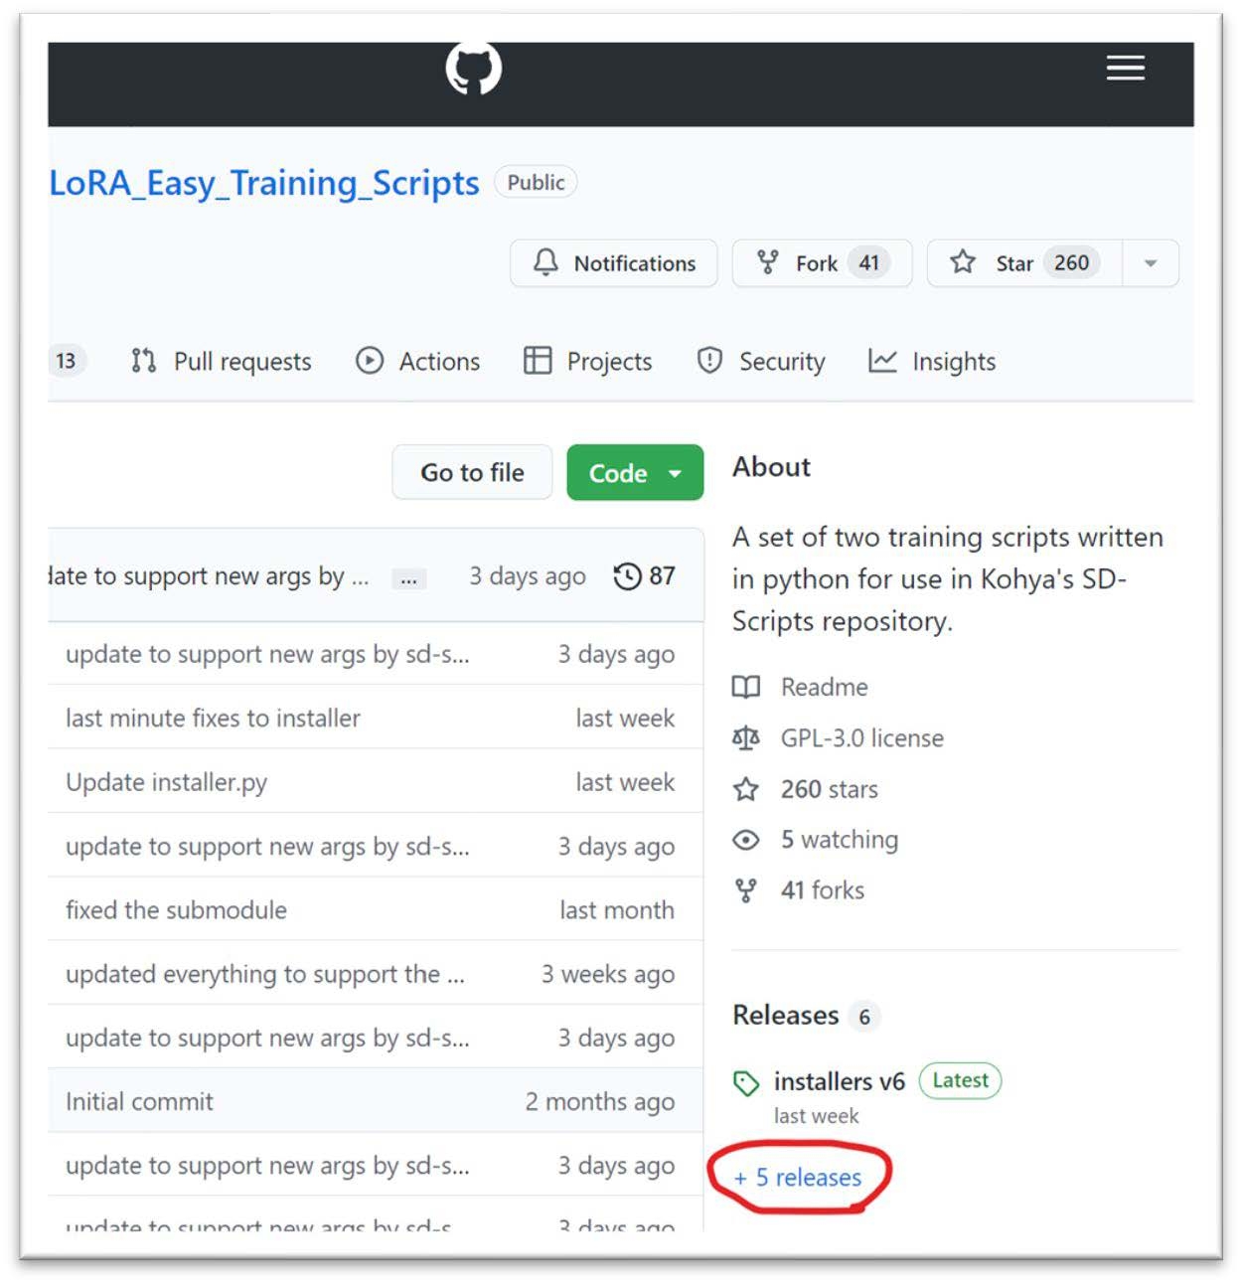The width and height of the screenshot is (1241, 1285).
Task: Switch to the Pull requests tab
Action: click(221, 362)
